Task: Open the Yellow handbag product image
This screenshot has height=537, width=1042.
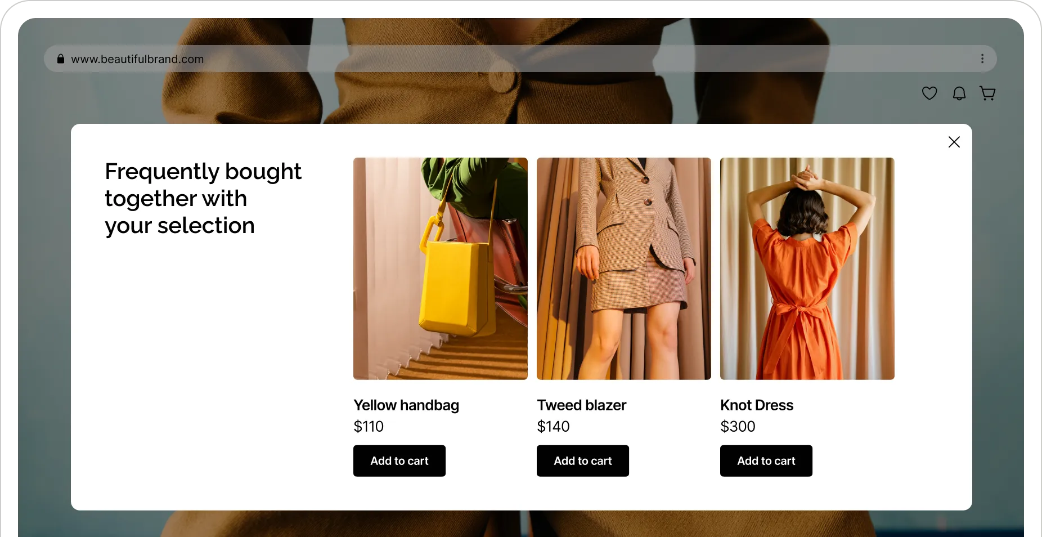Action: click(441, 268)
